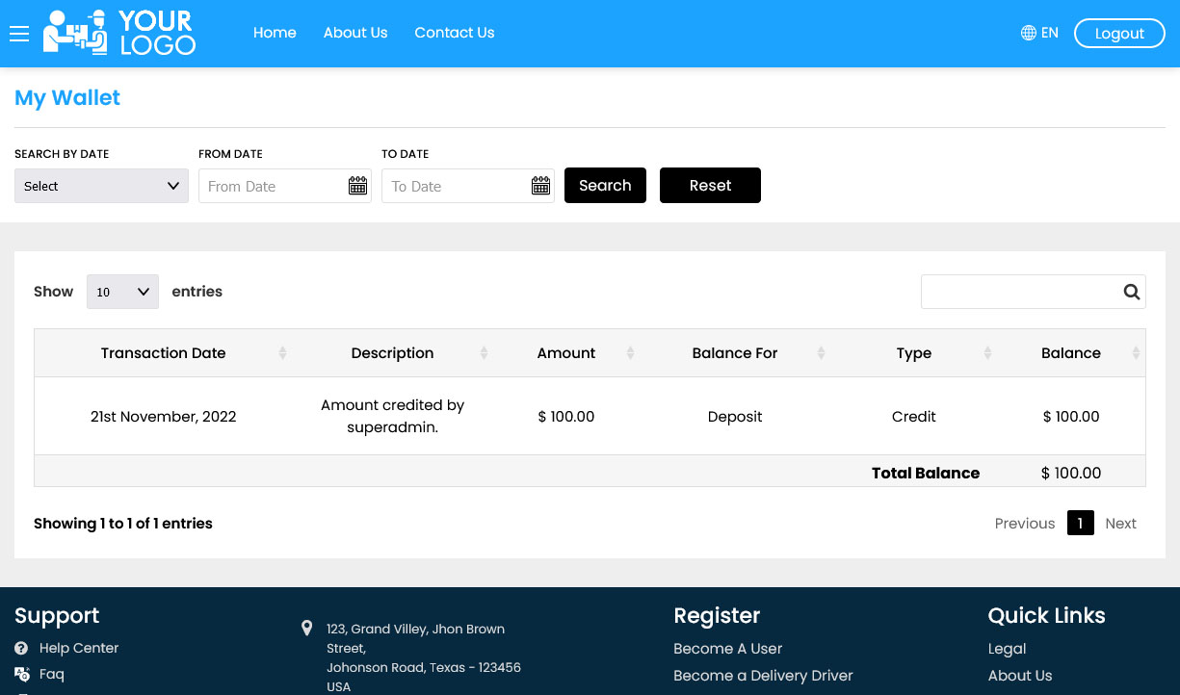Click the table search magnifier icon

point(1132,292)
